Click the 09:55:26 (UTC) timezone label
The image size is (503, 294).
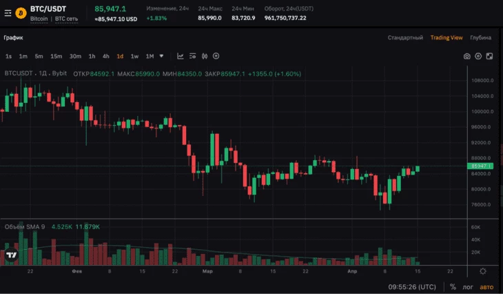coord(412,286)
